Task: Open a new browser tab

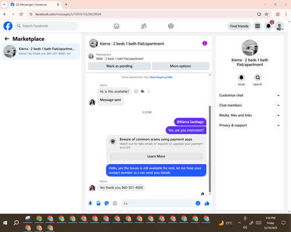Action: [x=66, y=5]
